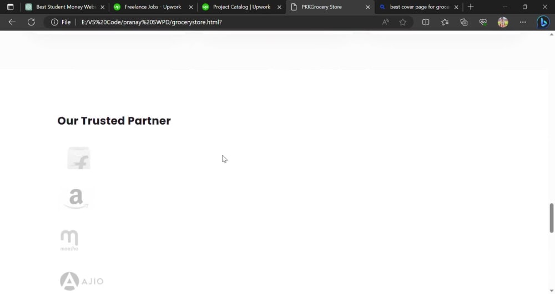
Task: Open split screen icon
Action: tap(426, 22)
